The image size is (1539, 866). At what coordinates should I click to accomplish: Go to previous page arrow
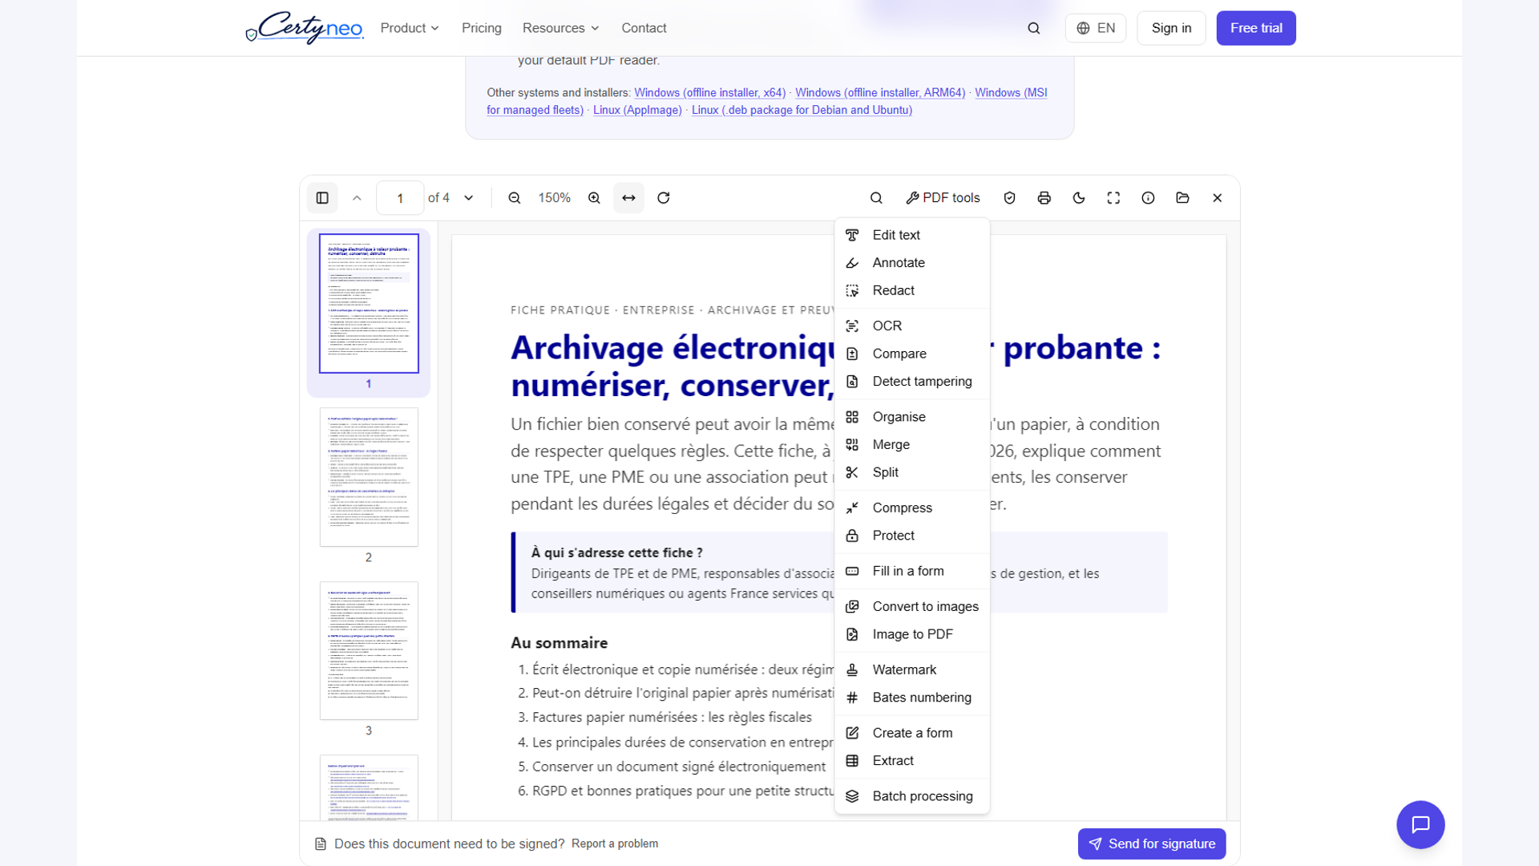(x=357, y=198)
